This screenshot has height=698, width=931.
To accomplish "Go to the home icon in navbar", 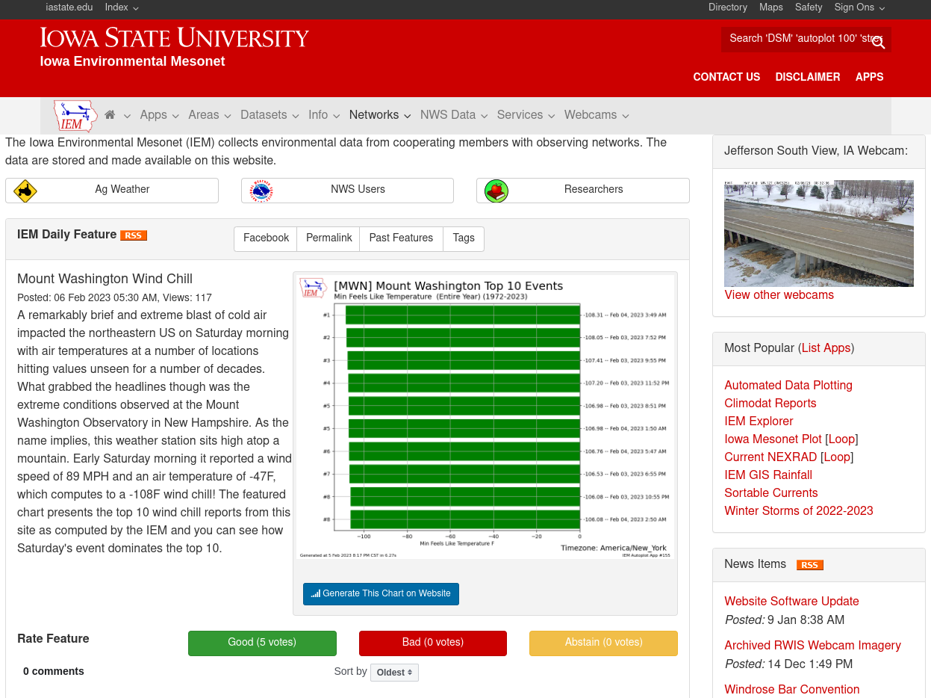I will tap(110, 115).
